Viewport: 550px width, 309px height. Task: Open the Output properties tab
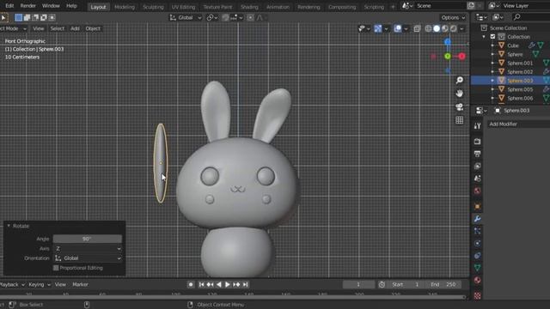pos(478,154)
